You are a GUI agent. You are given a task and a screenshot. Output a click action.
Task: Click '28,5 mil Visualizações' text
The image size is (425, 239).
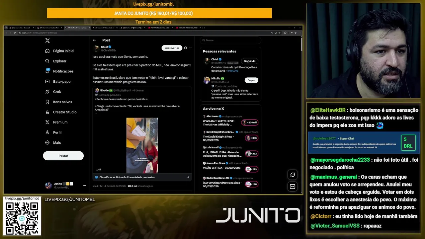coord(140,186)
